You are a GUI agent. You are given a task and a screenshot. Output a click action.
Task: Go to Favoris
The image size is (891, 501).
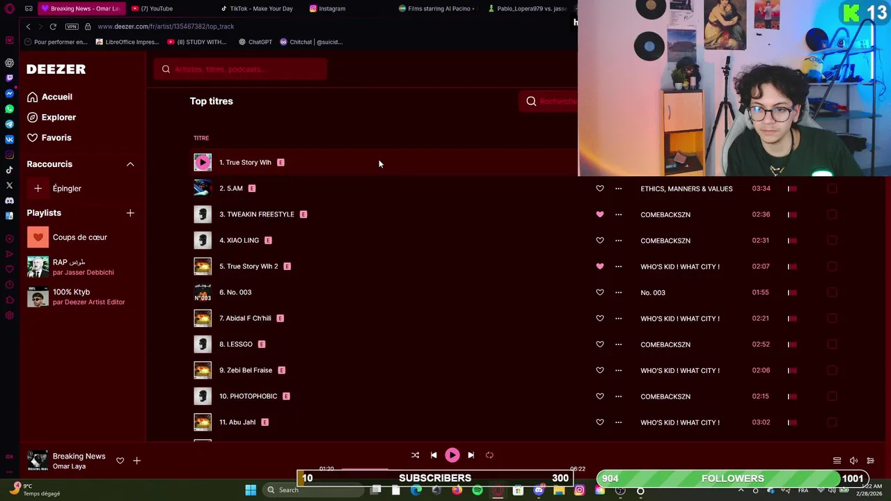49,138
